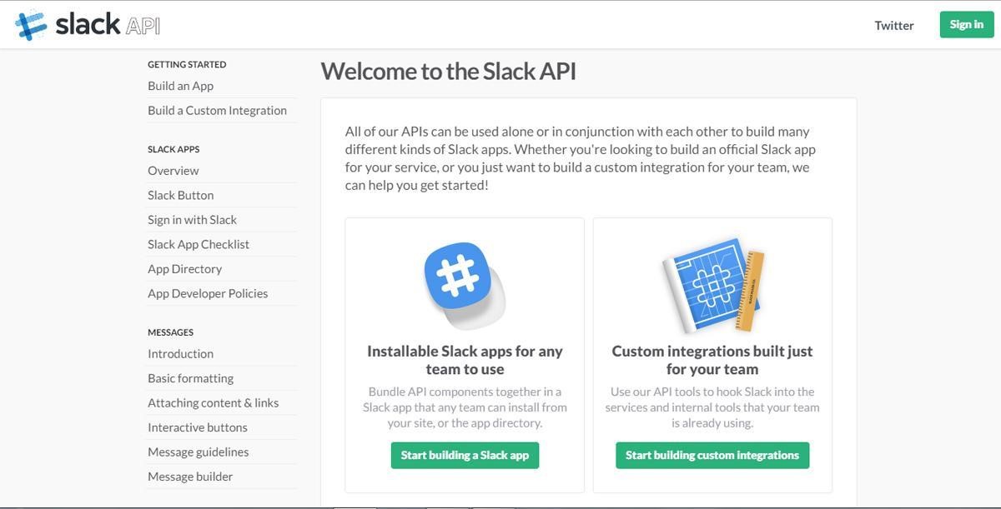Click the blueprint custom integrations illustration
Screen dimensions: 1001x509
pos(713,286)
